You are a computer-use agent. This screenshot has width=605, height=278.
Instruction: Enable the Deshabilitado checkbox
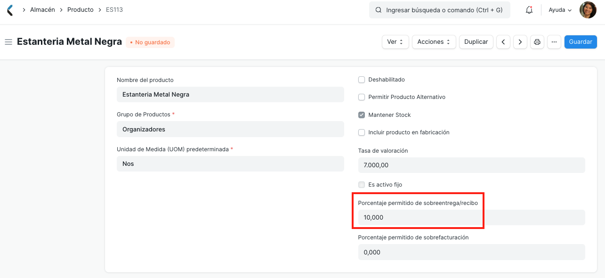362,80
